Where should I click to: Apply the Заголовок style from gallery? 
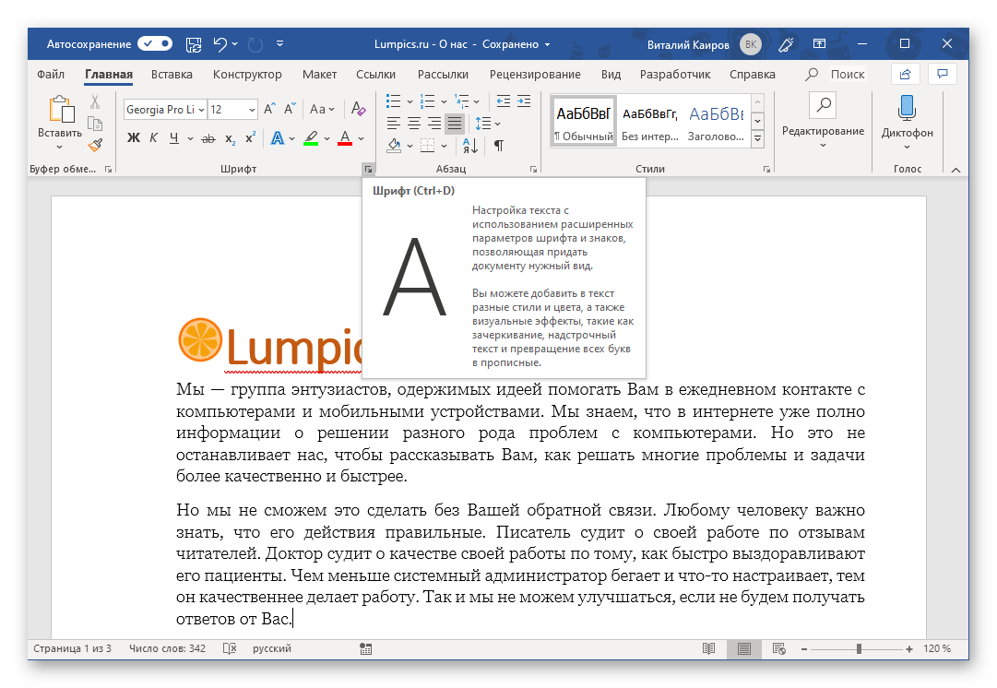tap(716, 121)
